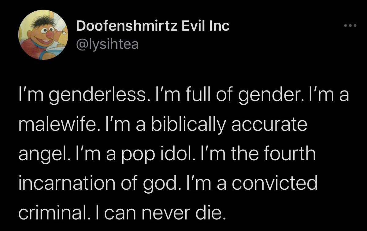Image resolution: width=367 pixels, height=231 pixels.
Task: Click the @lysihtea username handle
Action: click(107, 45)
